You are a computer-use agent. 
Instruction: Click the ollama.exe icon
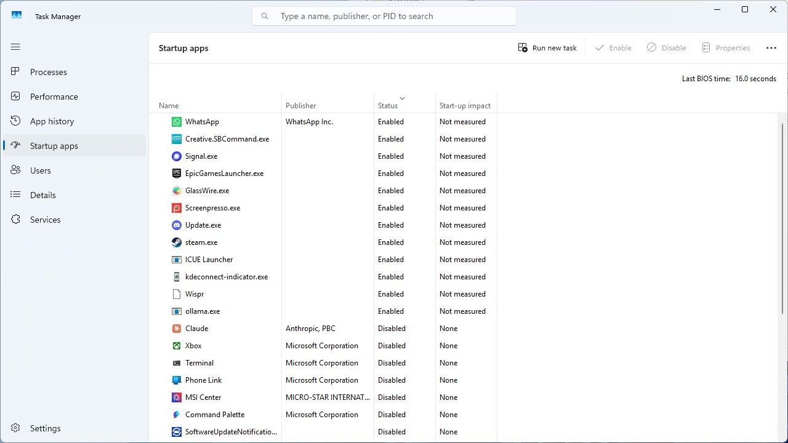[x=177, y=311]
